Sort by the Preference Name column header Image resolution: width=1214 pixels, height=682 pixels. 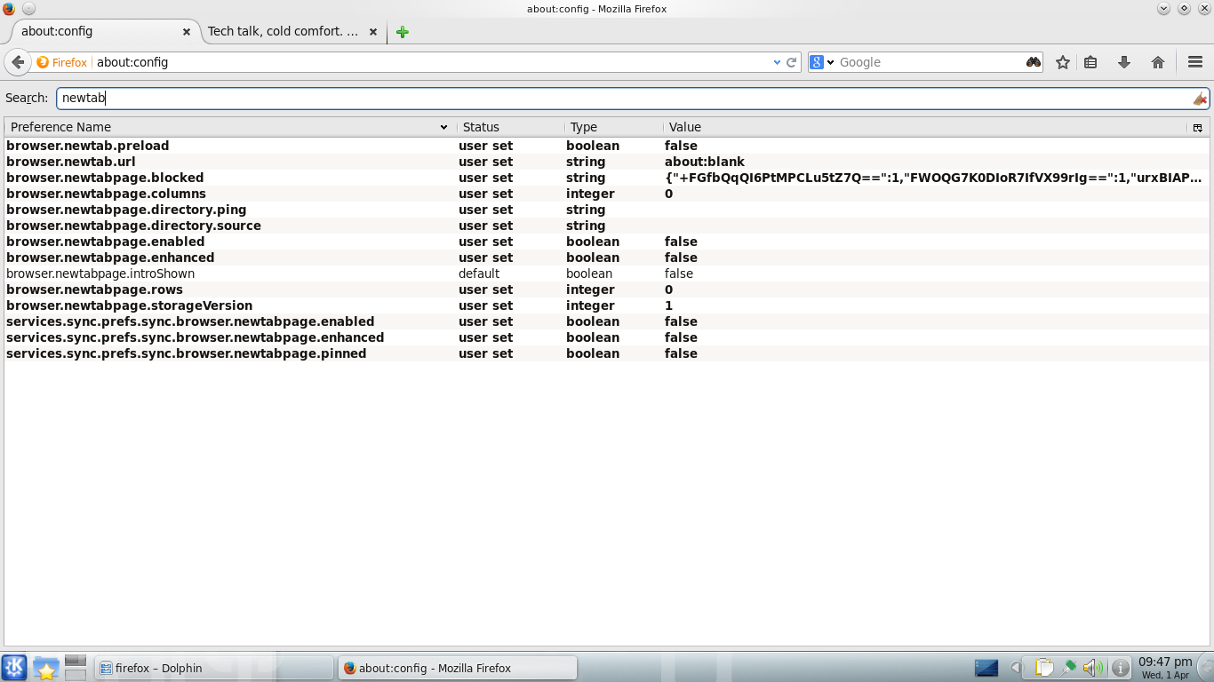[x=230, y=127]
